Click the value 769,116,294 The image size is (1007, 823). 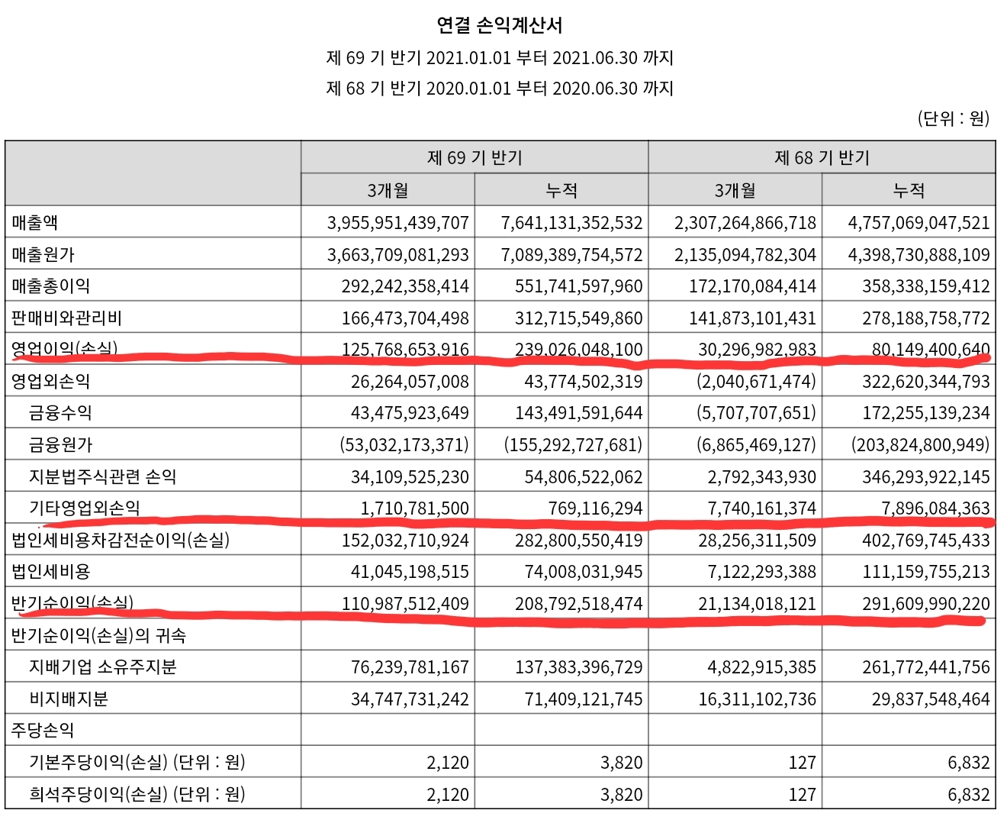(x=596, y=508)
